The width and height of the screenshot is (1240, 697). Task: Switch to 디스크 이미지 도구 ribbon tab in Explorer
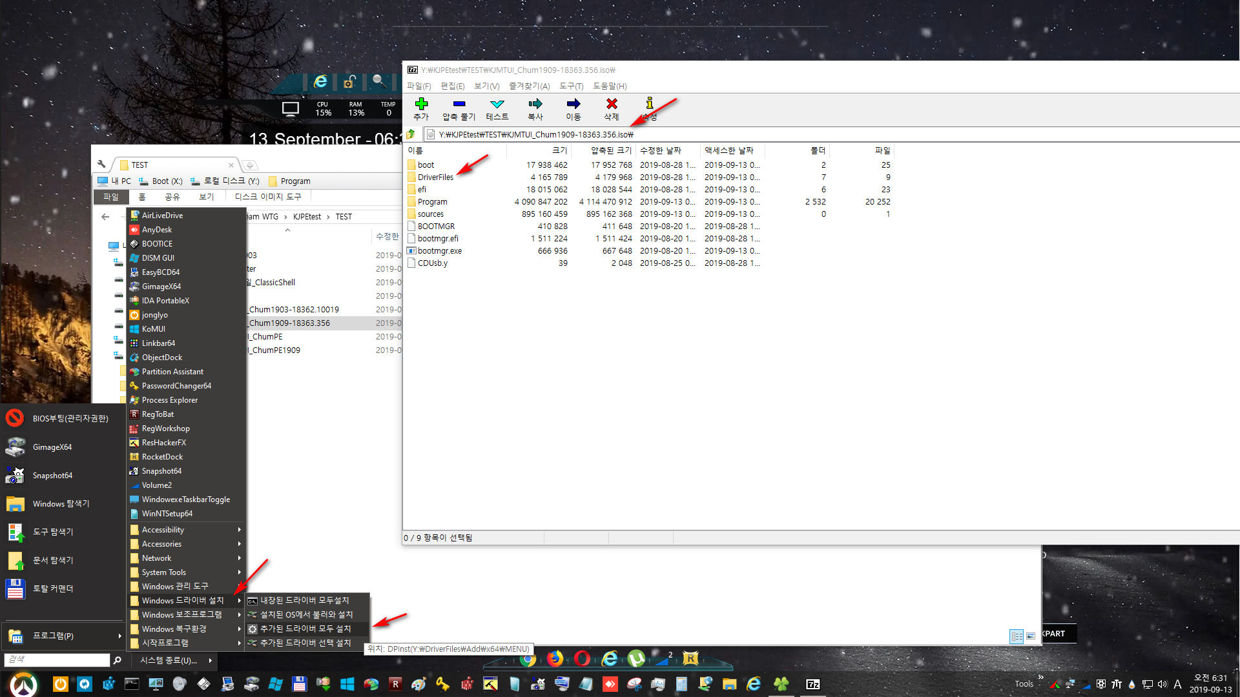coord(268,197)
